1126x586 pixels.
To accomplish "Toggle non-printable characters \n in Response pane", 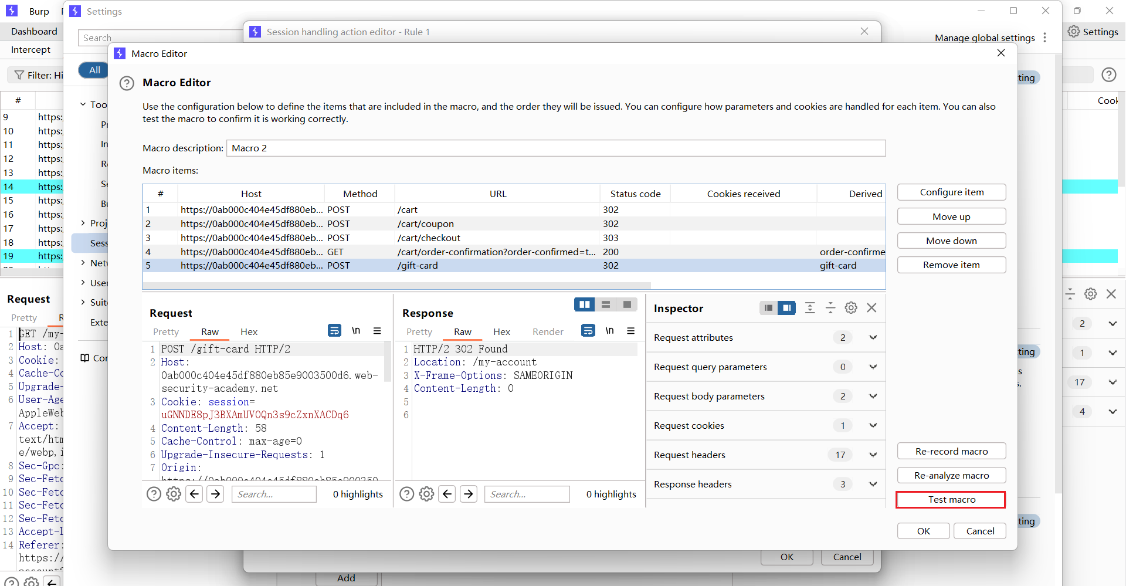I will (x=610, y=331).
